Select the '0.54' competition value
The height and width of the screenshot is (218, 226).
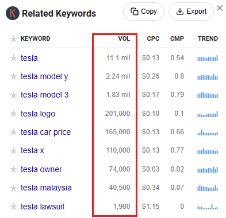coord(177,58)
